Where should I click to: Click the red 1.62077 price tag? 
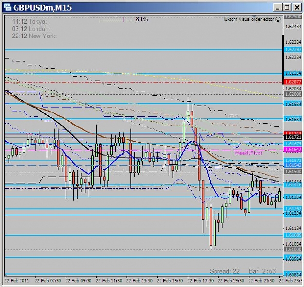tap(293, 82)
